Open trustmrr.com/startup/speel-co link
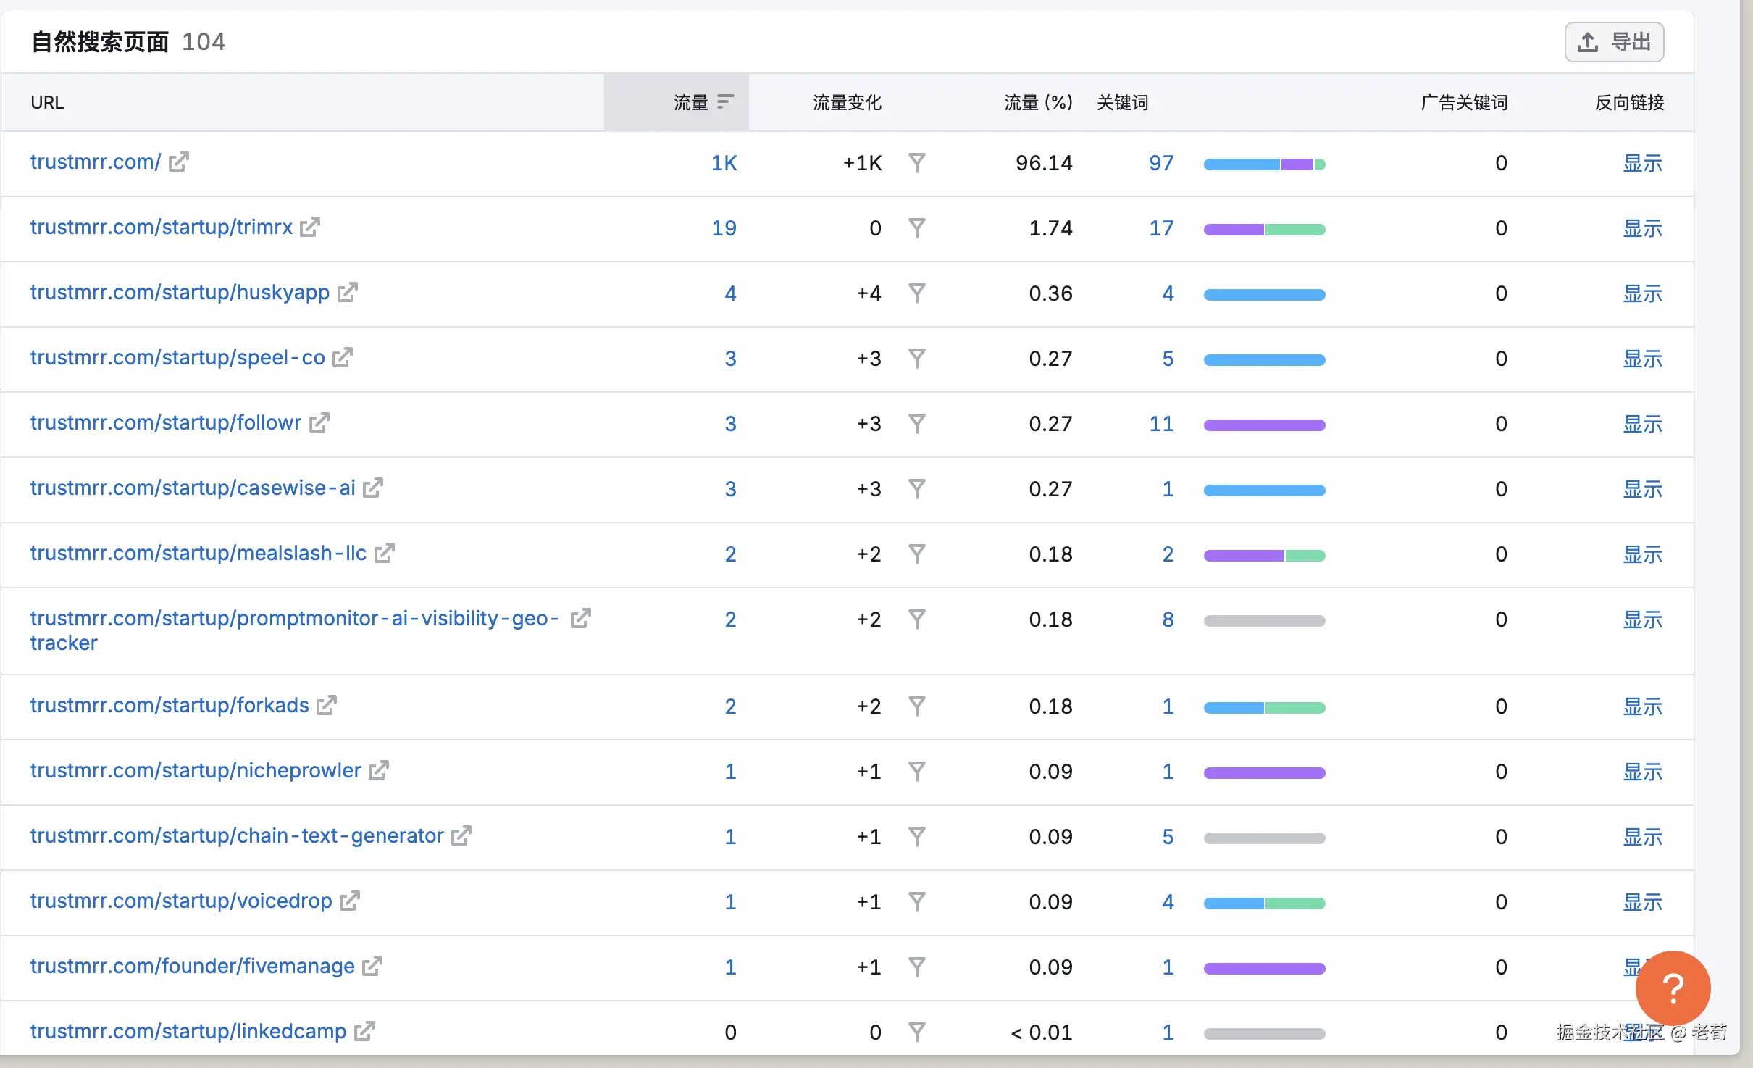Viewport: 1753px width, 1068px height. 177,357
